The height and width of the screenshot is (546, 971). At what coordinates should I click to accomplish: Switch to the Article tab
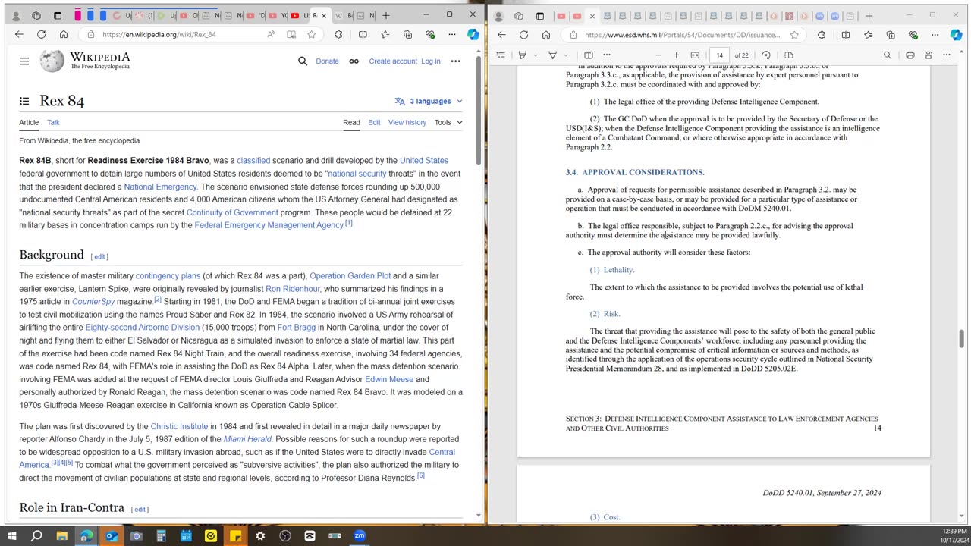(x=29, y=122)
